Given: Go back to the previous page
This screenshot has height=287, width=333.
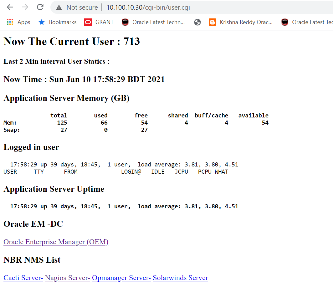Looking at the screenshot, I should coord(10,7).
